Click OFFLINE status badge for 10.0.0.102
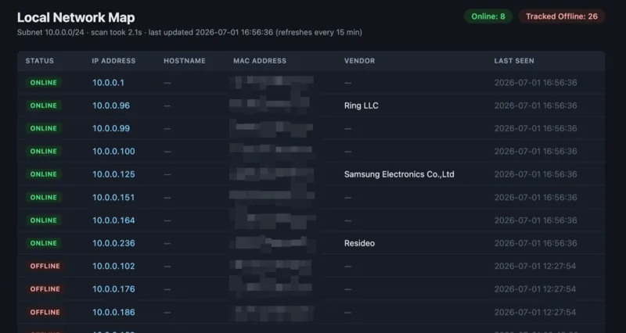Screen dimensions: 626x333 45,266
